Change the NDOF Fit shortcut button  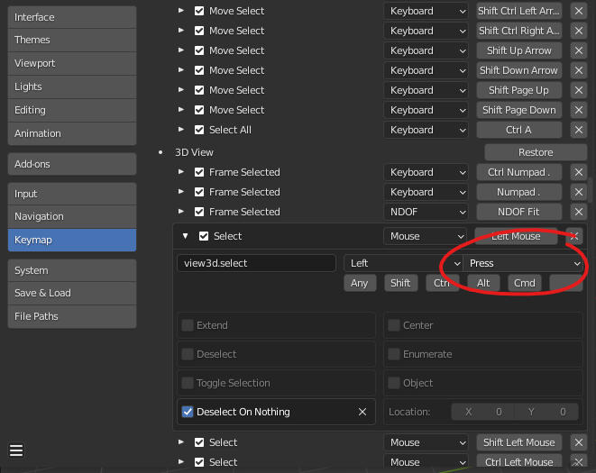coord(518,212)
